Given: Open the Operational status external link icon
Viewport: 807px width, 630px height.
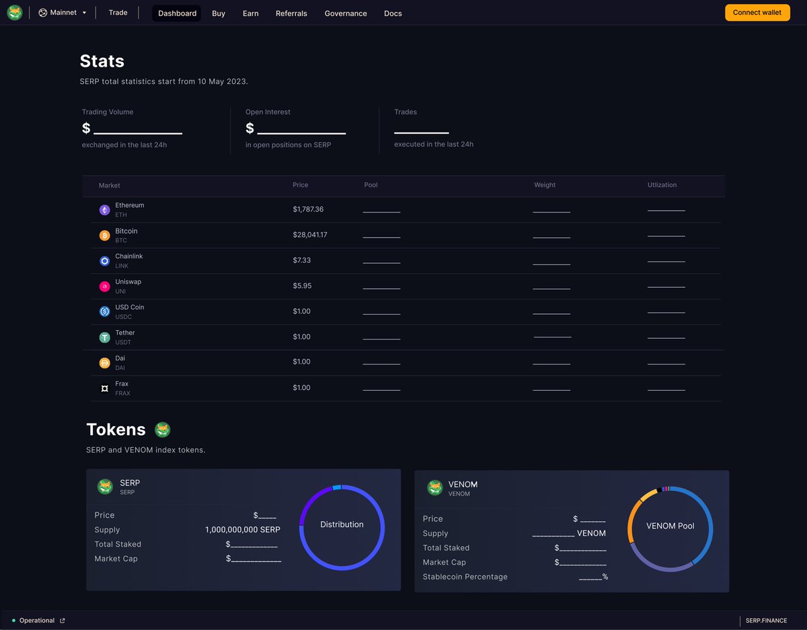Looking at the screenshot, I should click(63, 621).
